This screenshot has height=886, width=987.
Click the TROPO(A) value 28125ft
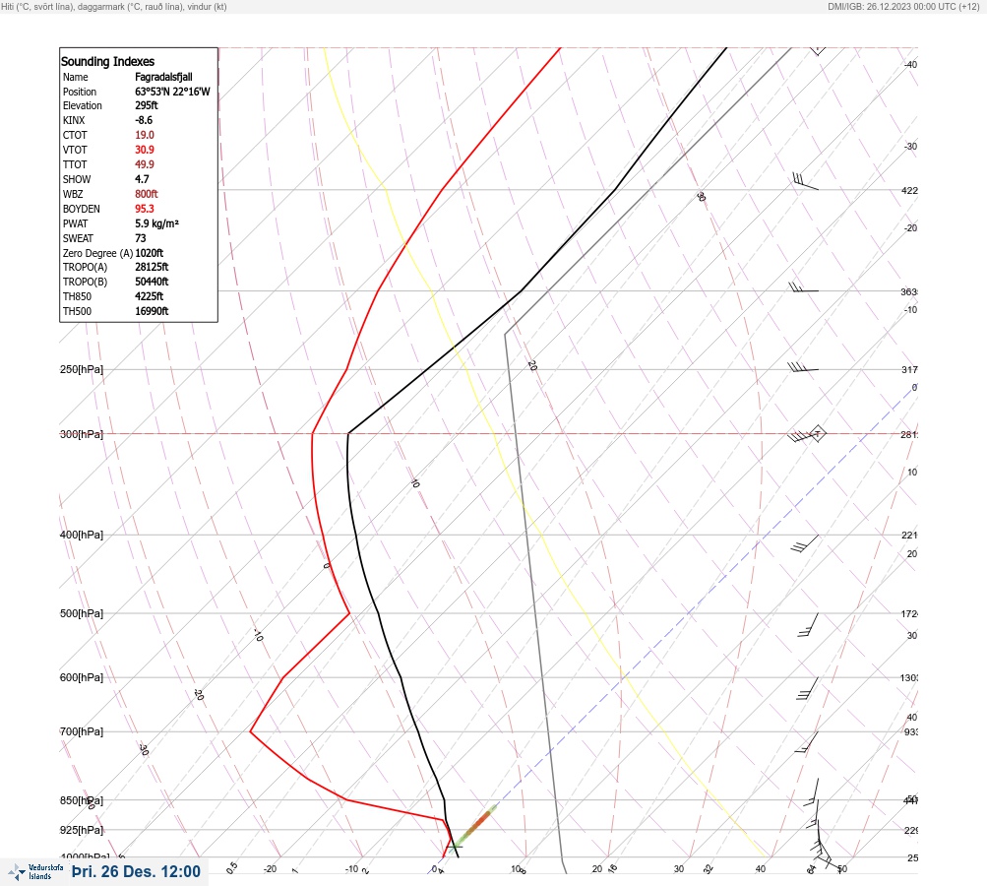coord(152,267)
